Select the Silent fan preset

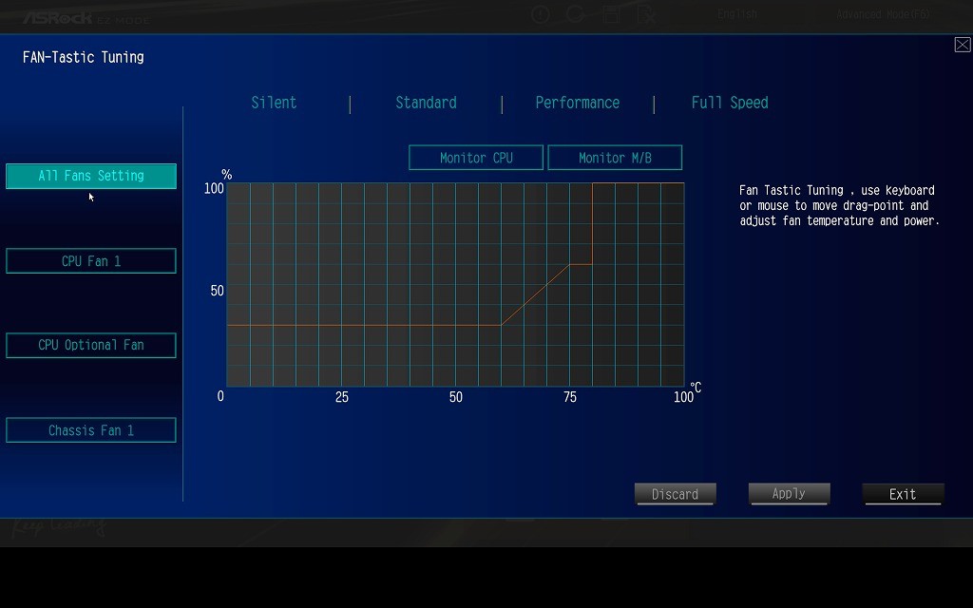click(x=274, y=103)
